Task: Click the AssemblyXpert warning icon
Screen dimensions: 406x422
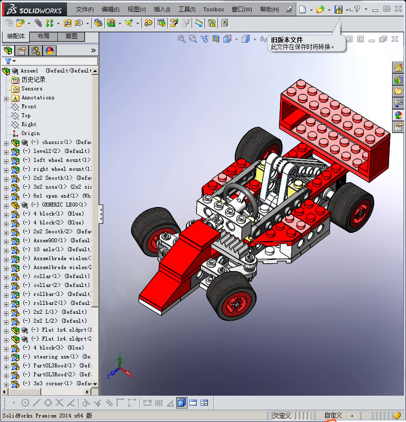Action: pyautogui.click(x=212, y=23)
